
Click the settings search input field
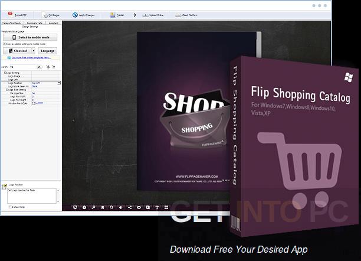click(x=22, y=67)
